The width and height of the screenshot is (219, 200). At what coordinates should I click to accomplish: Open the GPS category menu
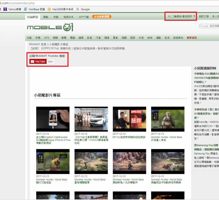tap(47, 38)
